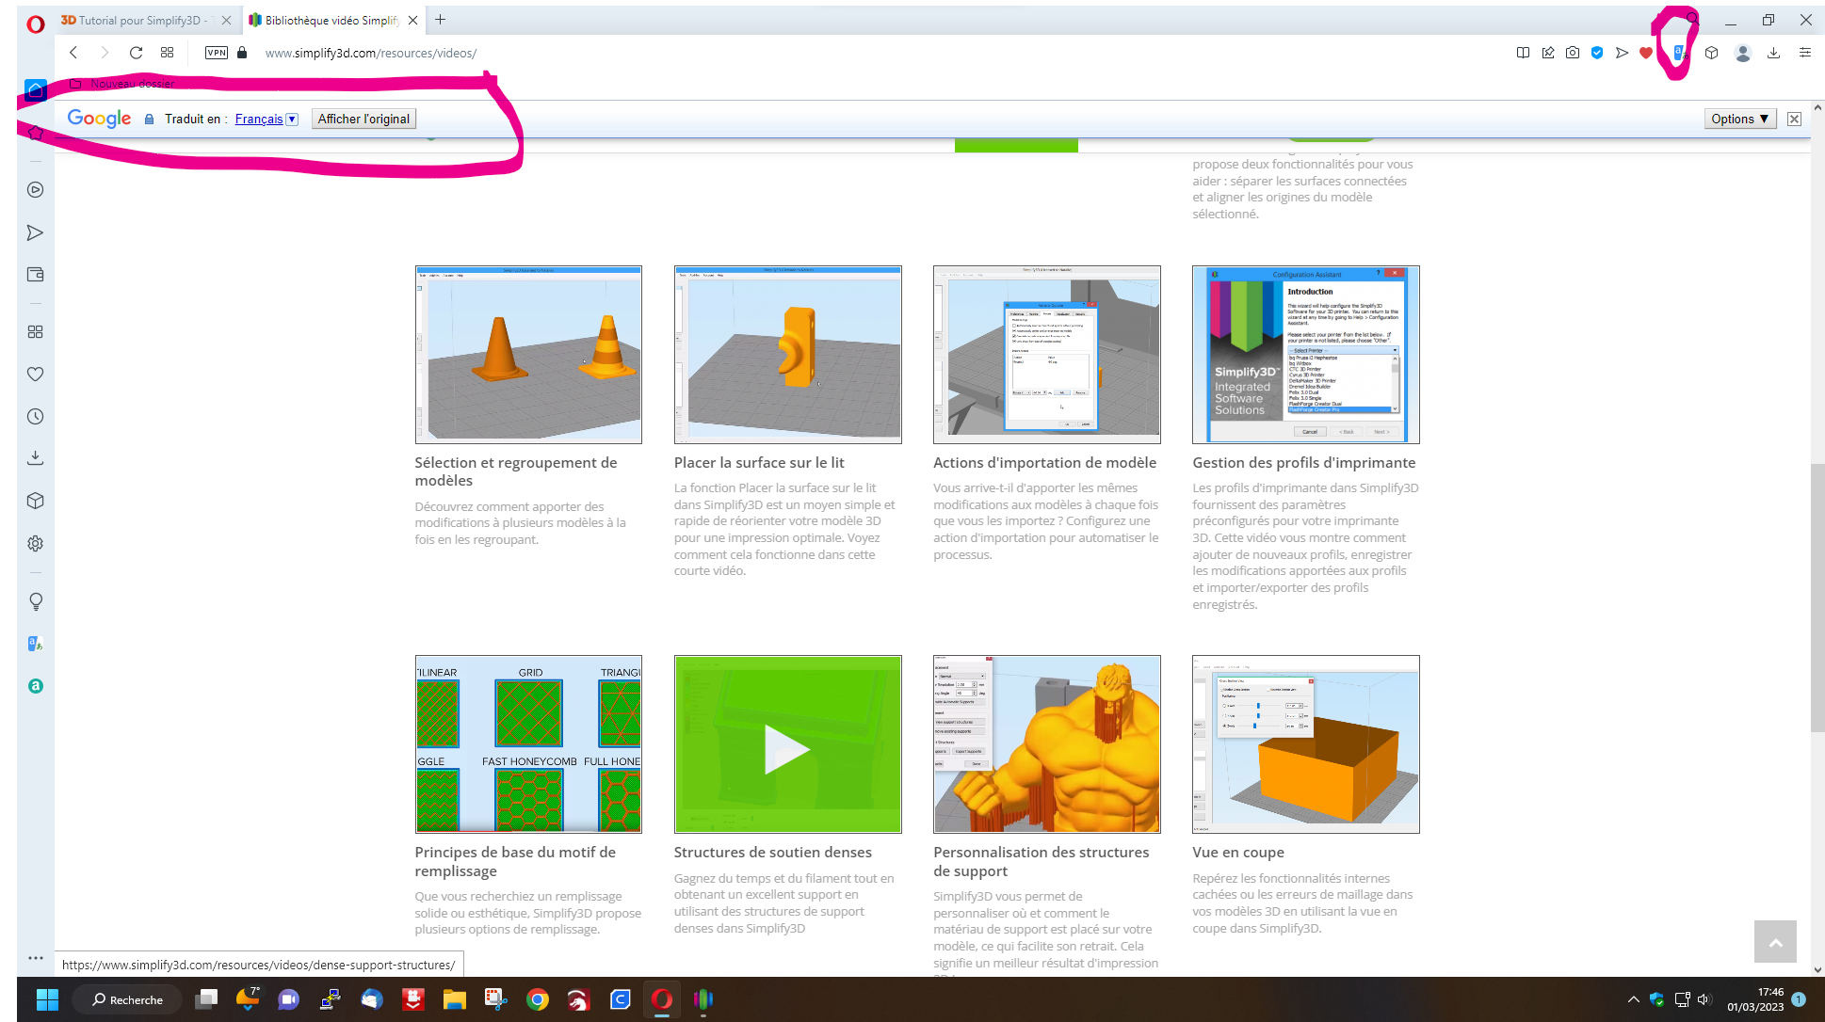The width and height of the screenshot is (1825, 1022).
Task: Open the extensions cube icon in toolbar
Action: click(1712, 53)
